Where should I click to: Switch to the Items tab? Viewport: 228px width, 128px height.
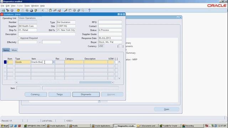tap(6, 50)
